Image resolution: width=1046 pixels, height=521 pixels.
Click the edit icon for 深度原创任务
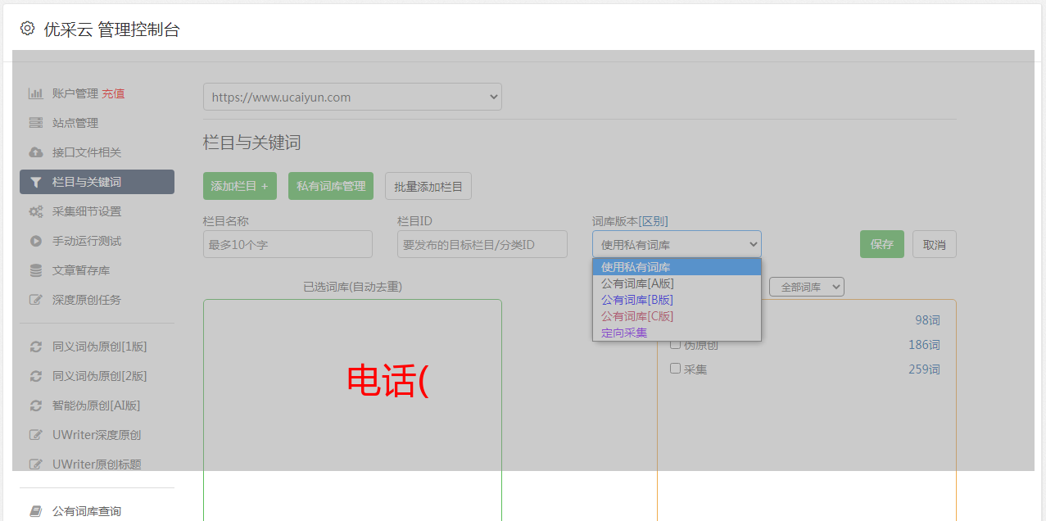tap(35, 300)
